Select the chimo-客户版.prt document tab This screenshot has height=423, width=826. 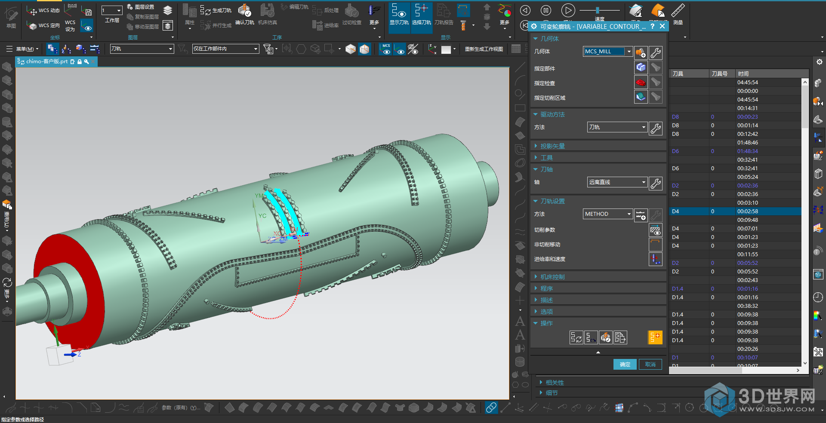coord(56,61)
